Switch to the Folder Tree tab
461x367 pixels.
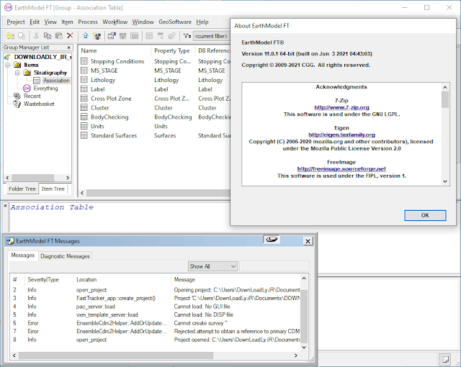tap(22, 189)
